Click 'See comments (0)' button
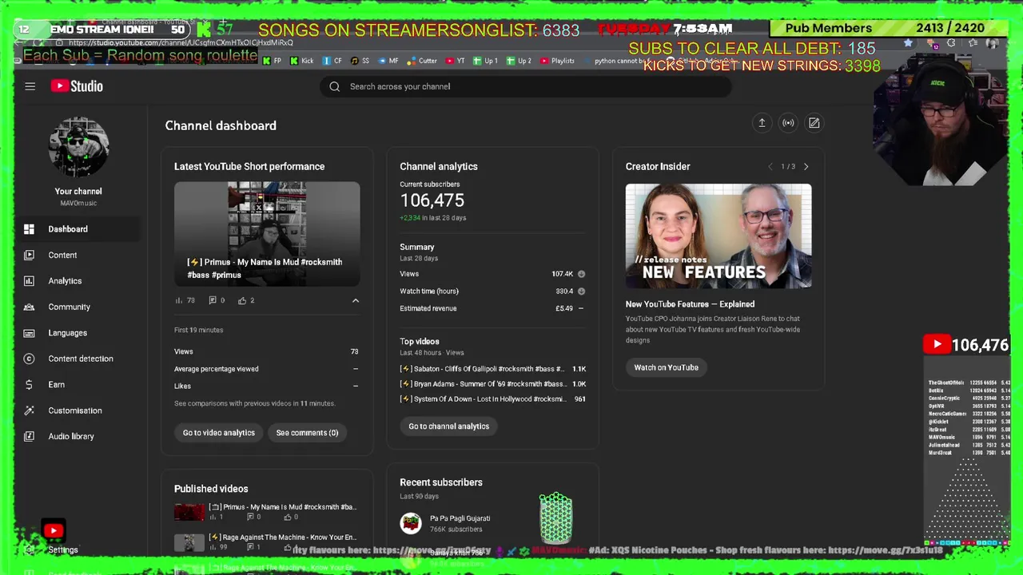The image size is (1023, 575). pyautogui.click(x=307, y=433)
